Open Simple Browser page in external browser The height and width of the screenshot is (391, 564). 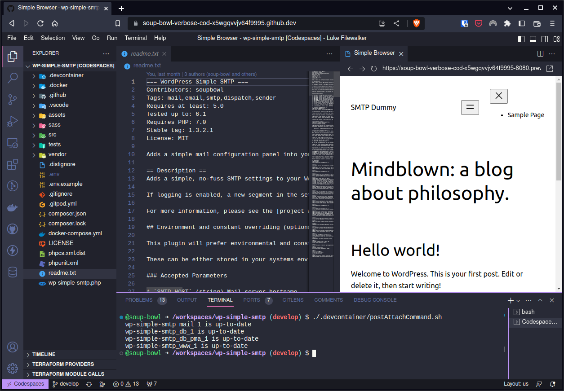(549, 69)
